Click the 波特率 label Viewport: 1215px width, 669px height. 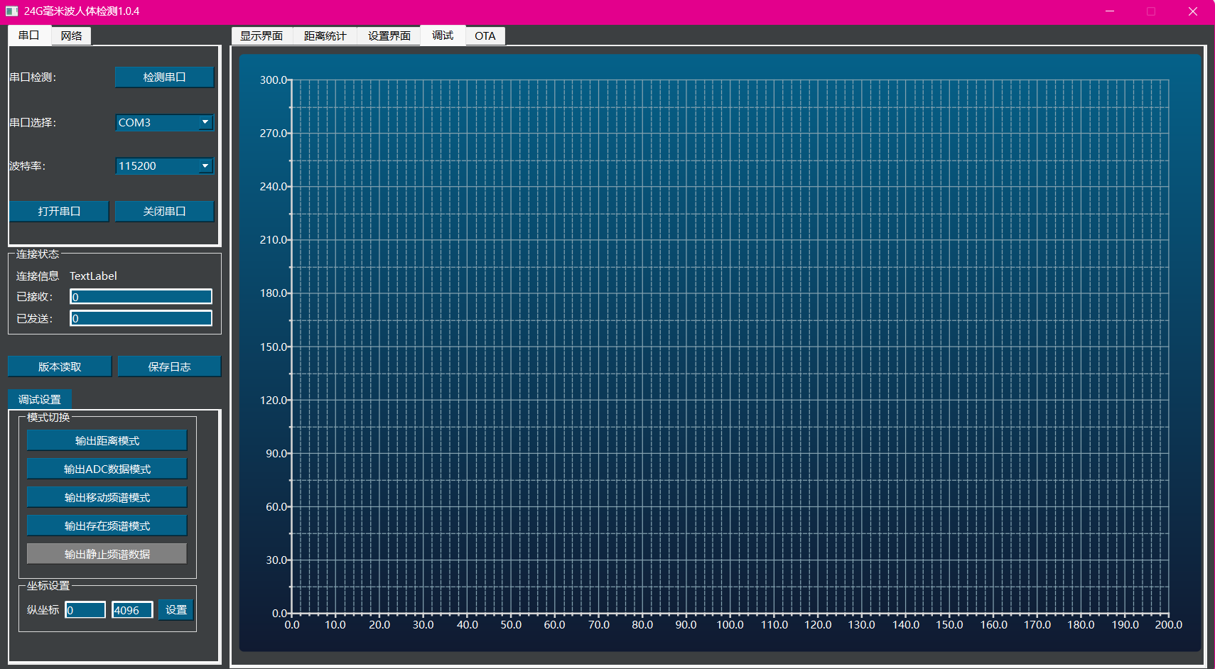pos(27,166)
